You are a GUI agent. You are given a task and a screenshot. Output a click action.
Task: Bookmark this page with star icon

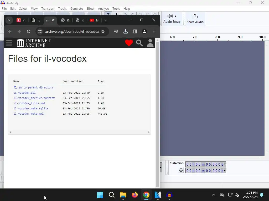[103, 31]
